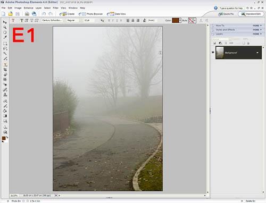Select the Cookie Cutter tool
The image size is (266, 203).
click(x=5, y=74)
